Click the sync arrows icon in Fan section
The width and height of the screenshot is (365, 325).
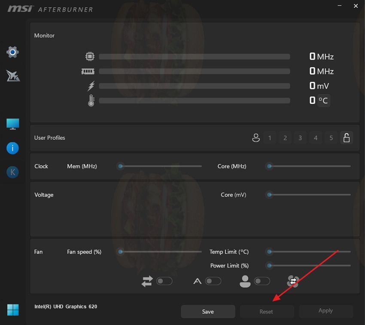click(x=147, y=281)
